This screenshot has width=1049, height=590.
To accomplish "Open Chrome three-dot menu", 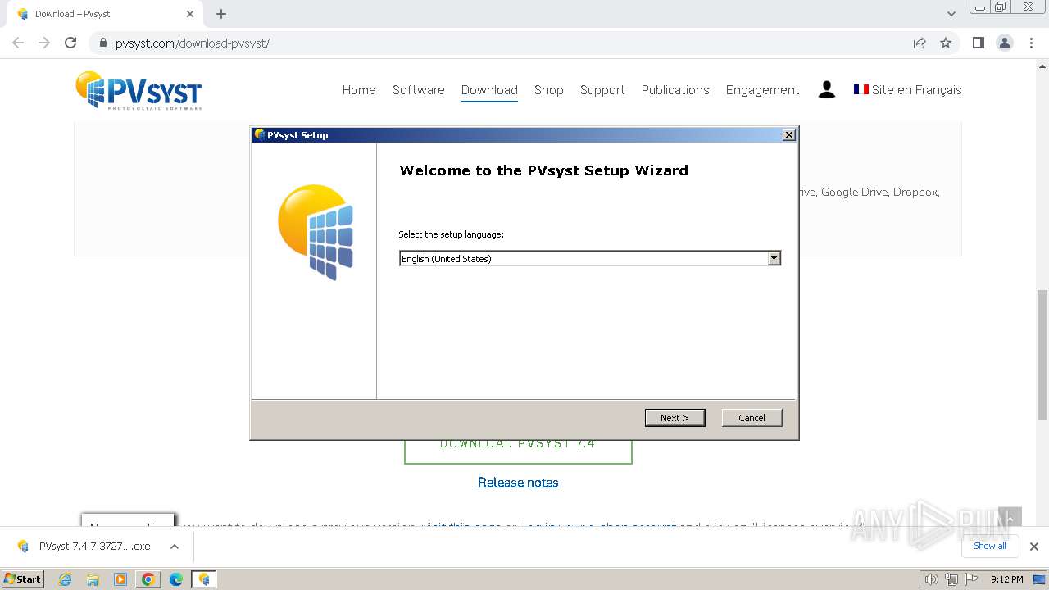I will pos(1031,43).
